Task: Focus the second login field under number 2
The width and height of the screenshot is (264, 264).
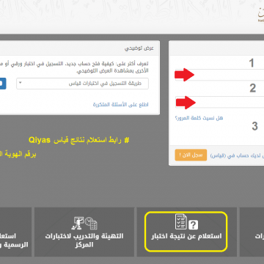Action: 219,102
